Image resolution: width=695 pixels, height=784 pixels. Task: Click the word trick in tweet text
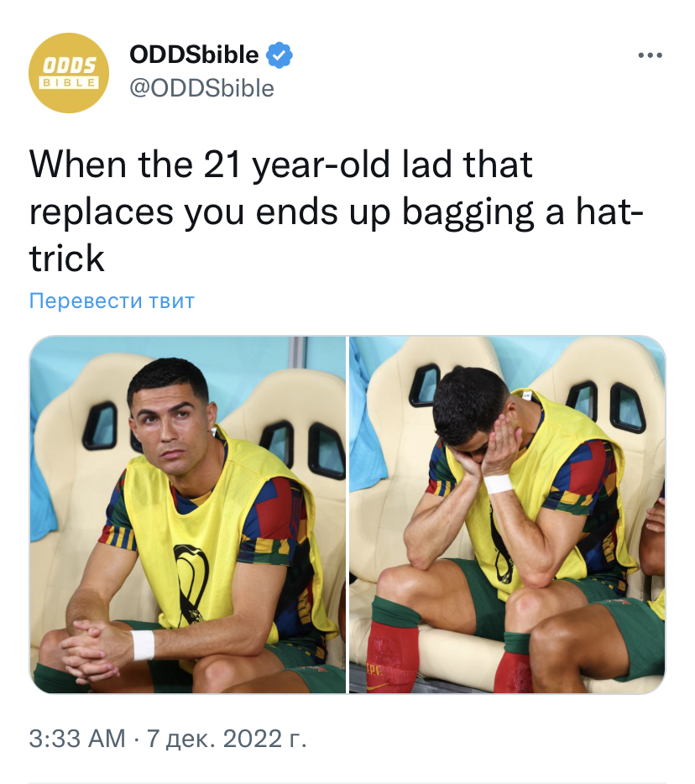67,259
